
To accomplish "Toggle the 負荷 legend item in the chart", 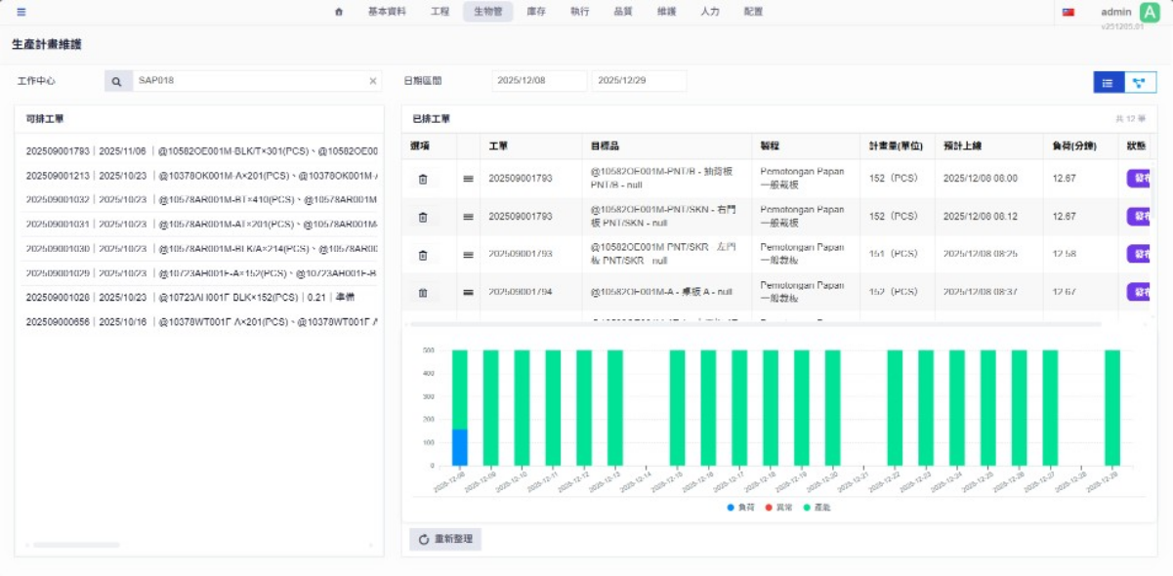I will point(739,508).
